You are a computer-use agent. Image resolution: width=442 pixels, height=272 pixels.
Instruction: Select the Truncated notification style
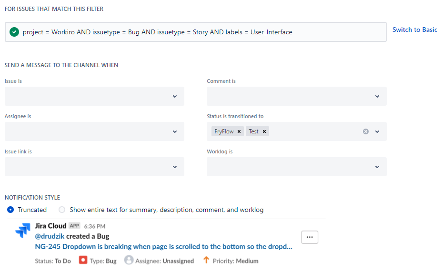[10, 210]
